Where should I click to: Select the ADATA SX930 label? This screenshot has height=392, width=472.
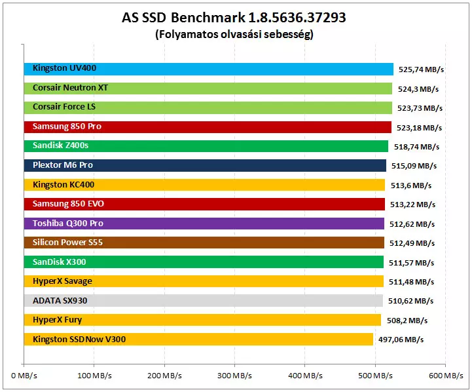click(x=60, y=301)
